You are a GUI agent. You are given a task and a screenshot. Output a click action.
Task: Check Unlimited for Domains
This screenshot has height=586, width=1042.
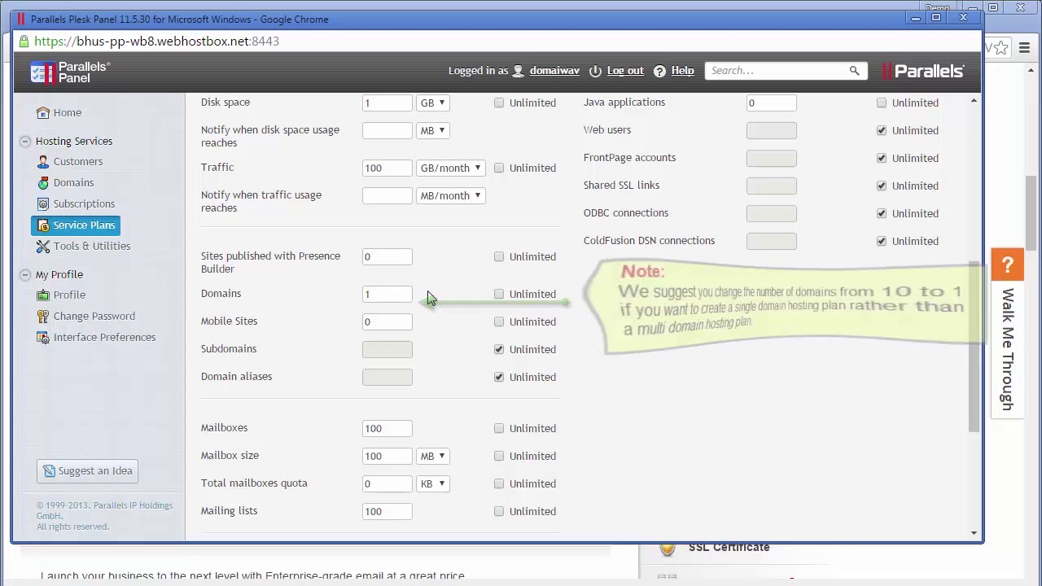pos(499,294)
